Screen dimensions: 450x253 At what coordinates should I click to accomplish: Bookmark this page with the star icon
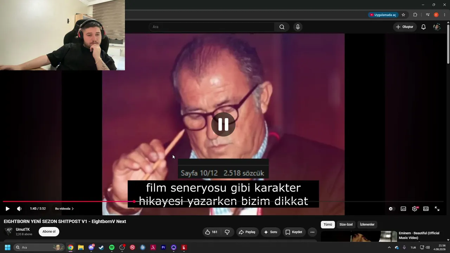click(403, 15)
